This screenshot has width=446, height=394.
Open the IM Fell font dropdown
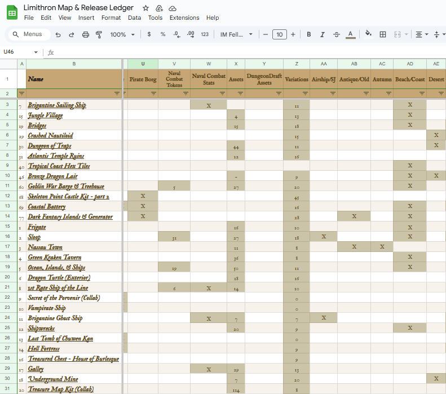coord(236,34)
